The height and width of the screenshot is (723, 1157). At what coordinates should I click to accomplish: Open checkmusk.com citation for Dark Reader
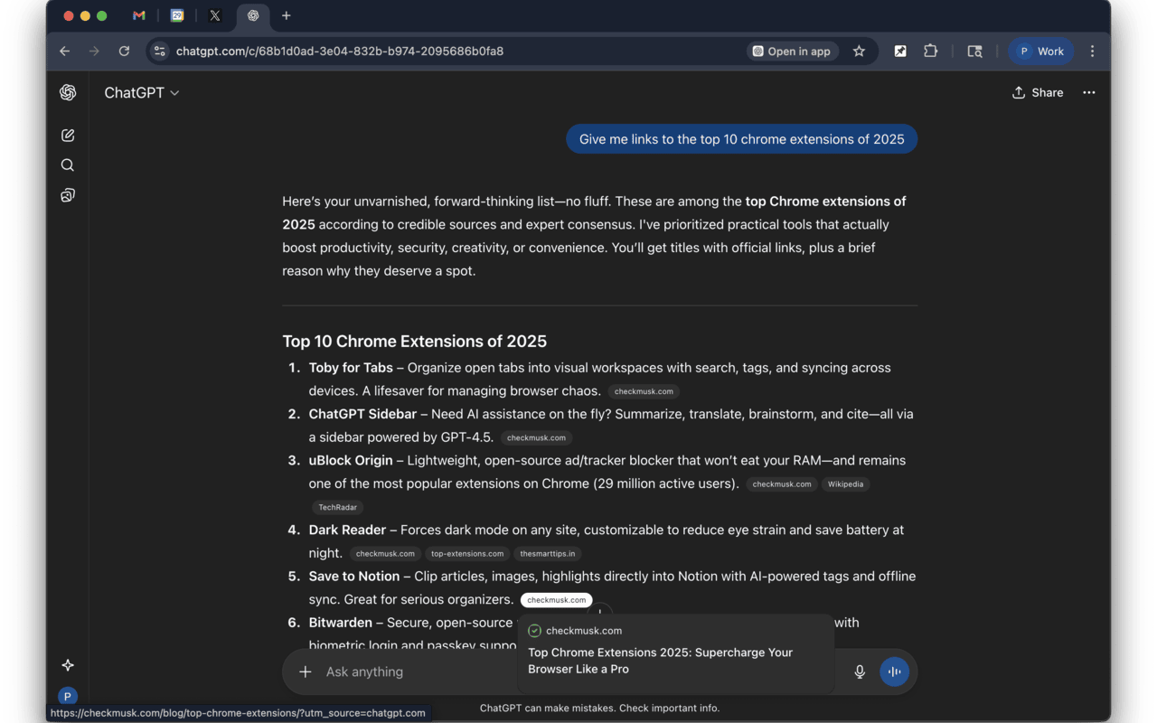[x=385, y=554]
